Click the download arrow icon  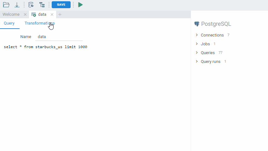click(17, 5)
